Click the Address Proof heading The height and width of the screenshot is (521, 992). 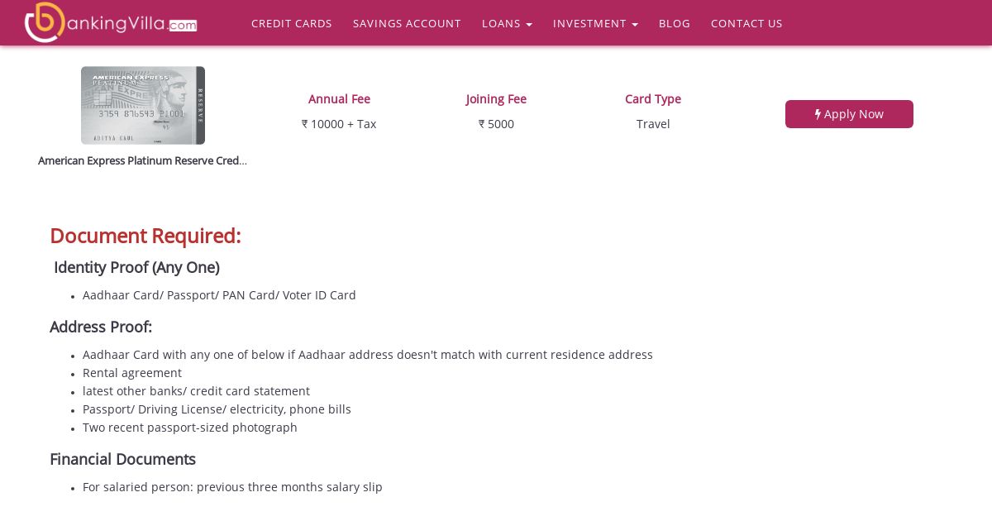click(x=101, y=327)
